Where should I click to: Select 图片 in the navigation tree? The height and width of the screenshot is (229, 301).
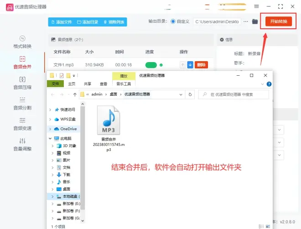tap(63, 160)
